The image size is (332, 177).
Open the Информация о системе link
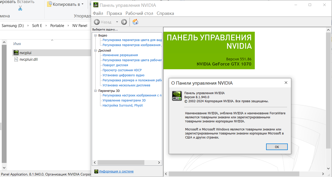pos(116,171)
